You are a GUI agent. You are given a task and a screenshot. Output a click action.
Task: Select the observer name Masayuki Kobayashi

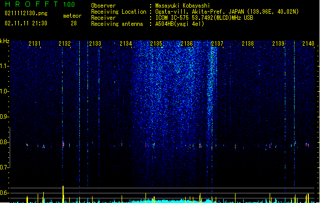(x=183, y=6)
